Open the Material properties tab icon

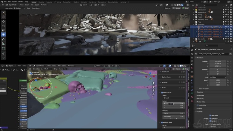(x=192, y=97)
